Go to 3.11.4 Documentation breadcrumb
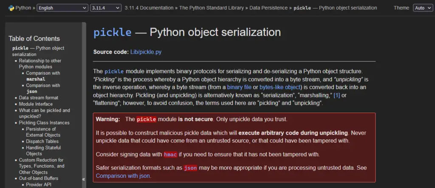This screenshot has width=435, height=188. coord(149,8)
